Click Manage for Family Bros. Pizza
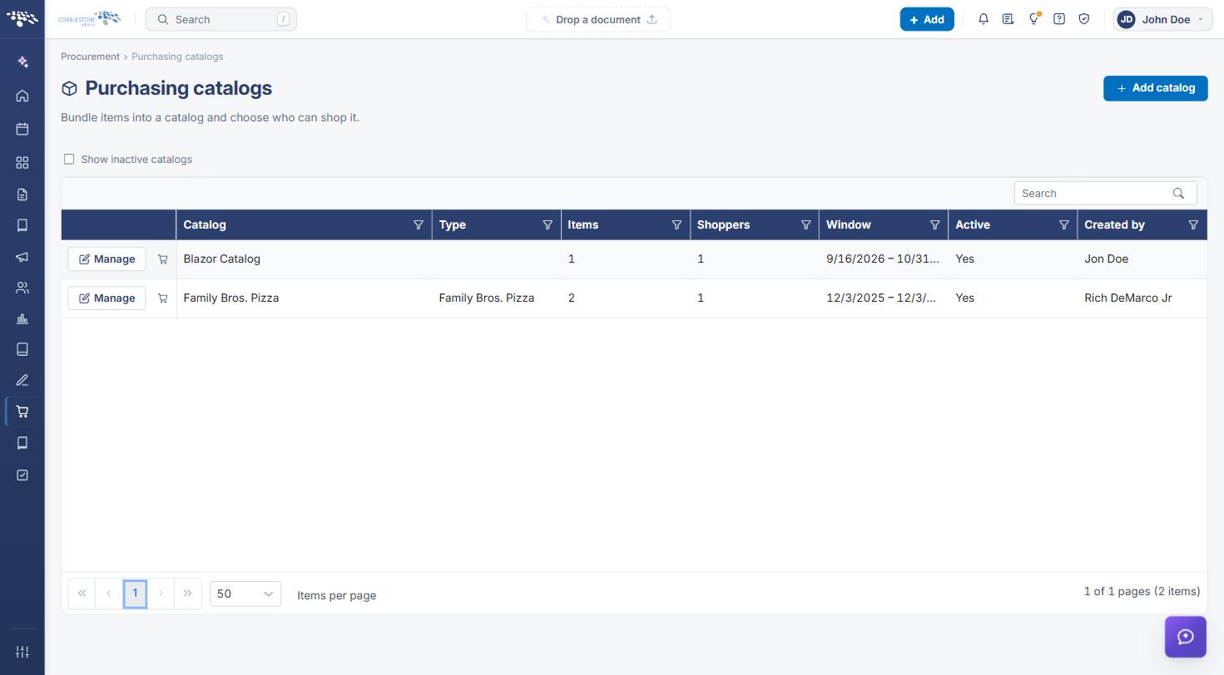This screenshot has height=675, width=1224. click(x=107, y=298)
